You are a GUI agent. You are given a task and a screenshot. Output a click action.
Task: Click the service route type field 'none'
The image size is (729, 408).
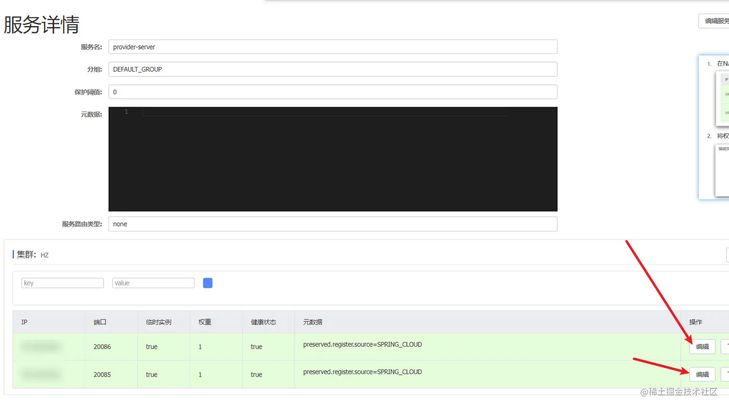[333, 224]
